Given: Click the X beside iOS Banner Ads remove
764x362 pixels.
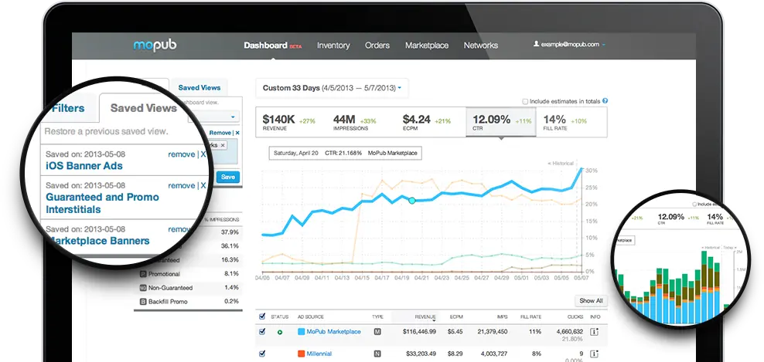Looking at the screenshot, I should click(x=203, y=154).
